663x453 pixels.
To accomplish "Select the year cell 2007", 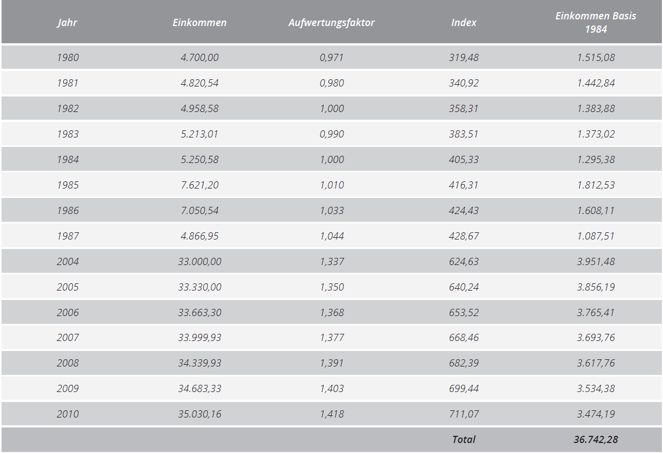I will click(68, 337).
